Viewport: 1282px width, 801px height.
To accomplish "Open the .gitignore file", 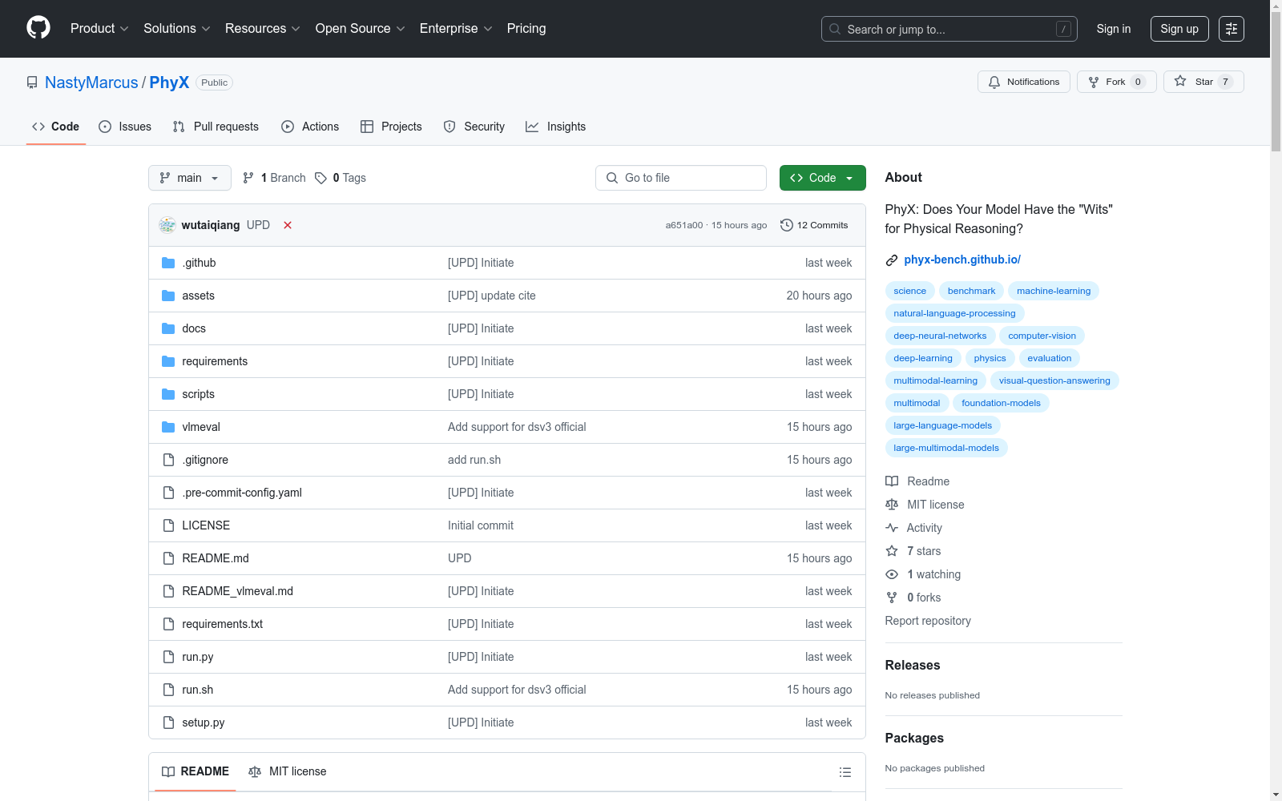I will tap(205, 460).
